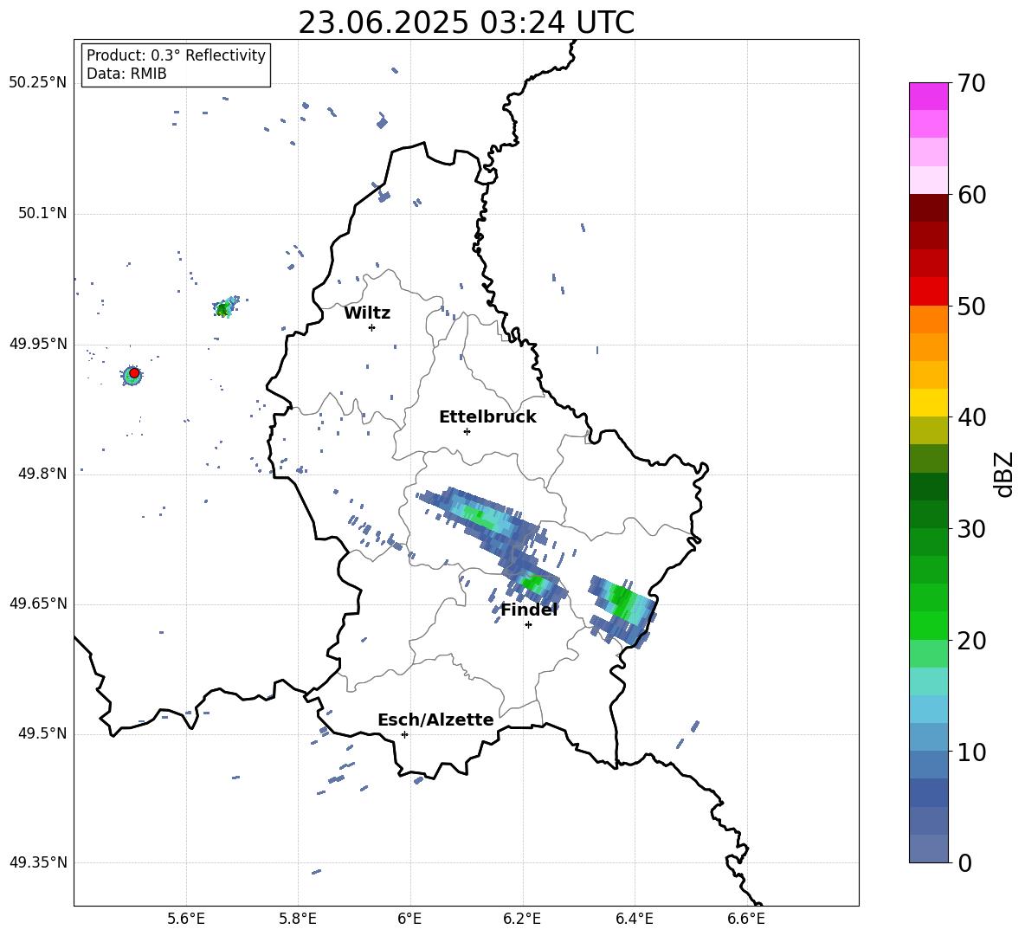Click the Ettelbruck station cross marker
Image resolution: width=1025 pixels, height=936 pixels.
click(x=467, y=431)
